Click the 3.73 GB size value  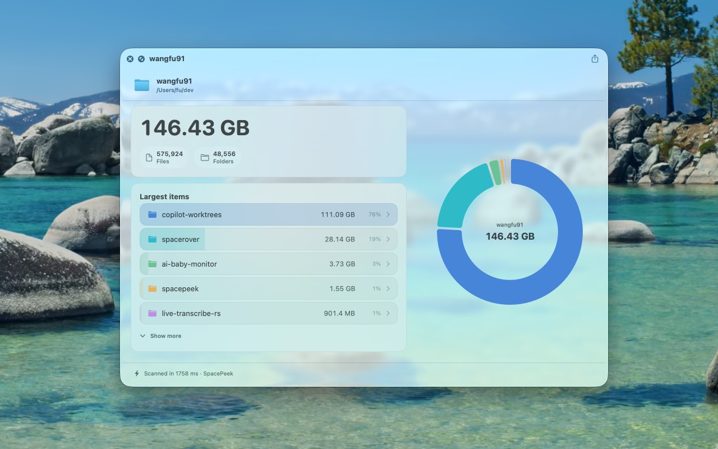coord(342,264)
